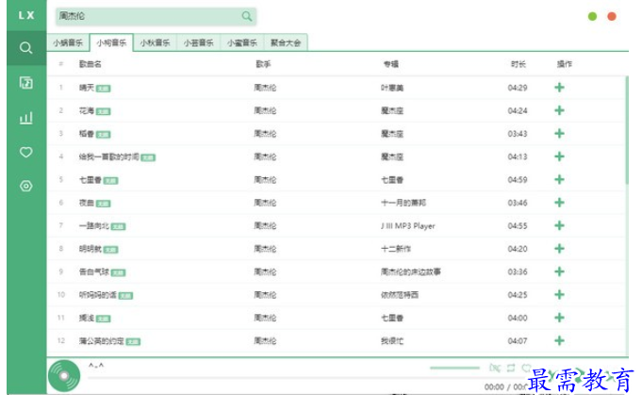Select the song title 搁浅
Image resolution: width=642 pixels, height=410 pixels.
(87, 318)
